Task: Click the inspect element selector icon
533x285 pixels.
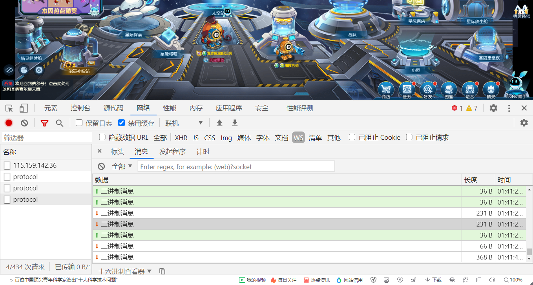Action: tap(9, 108)
